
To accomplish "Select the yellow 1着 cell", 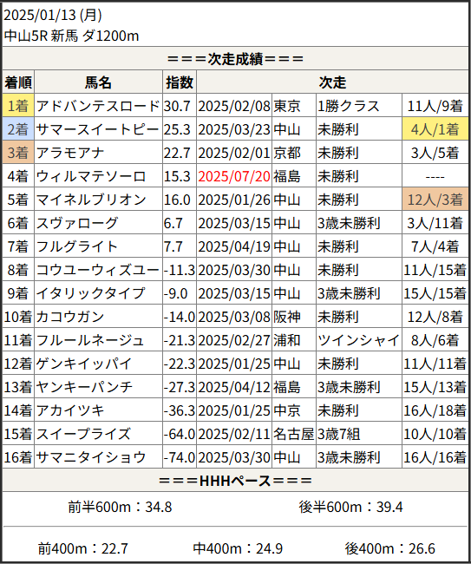I will pyautogui.click(x=18, y=105).
